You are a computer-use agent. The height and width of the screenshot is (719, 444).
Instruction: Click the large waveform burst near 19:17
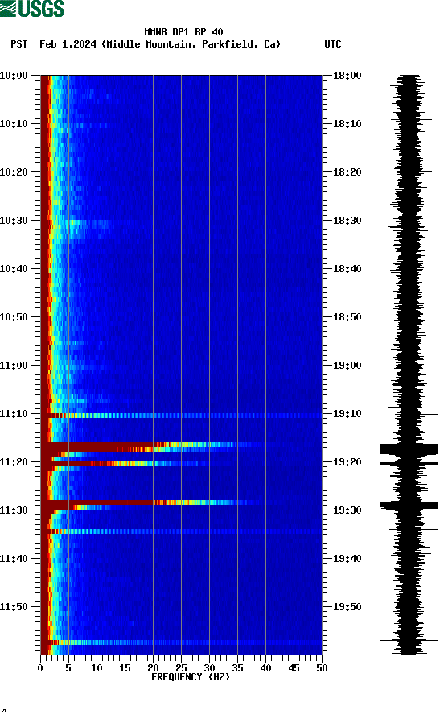pos(409,448)
